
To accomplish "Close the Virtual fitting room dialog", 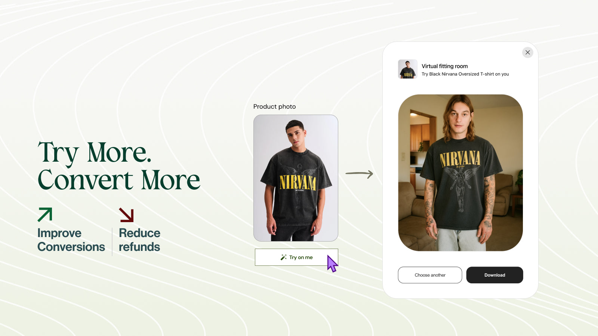I will pyautogui.click(x=527, y=52).
